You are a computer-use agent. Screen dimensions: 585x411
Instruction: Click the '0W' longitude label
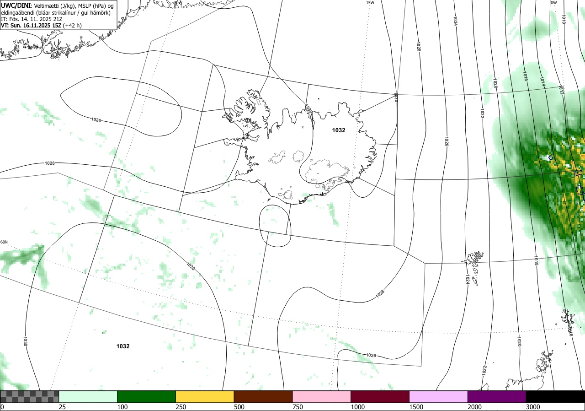coord(553,3)
